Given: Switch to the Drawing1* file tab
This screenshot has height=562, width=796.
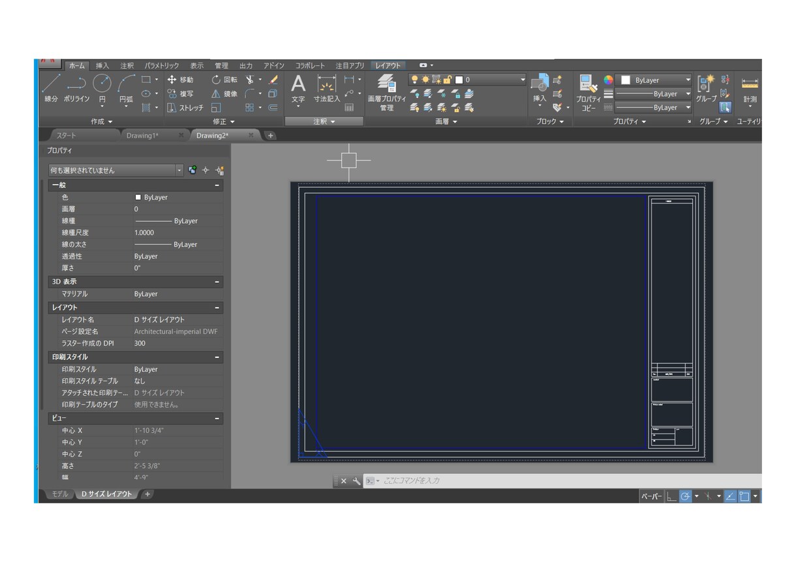Looking at the screenshot, I should (143, 136).
